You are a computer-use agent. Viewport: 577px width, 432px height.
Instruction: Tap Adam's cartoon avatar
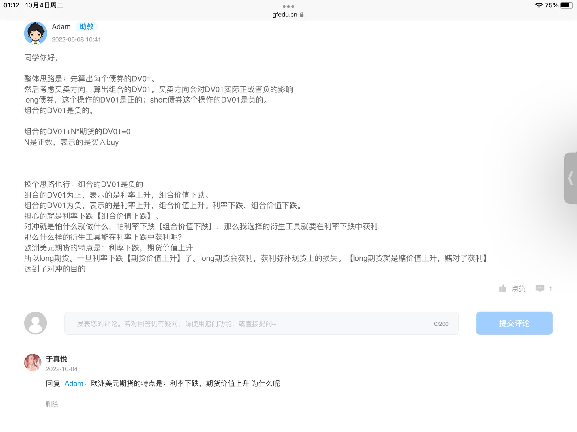(x=35, y=33)
